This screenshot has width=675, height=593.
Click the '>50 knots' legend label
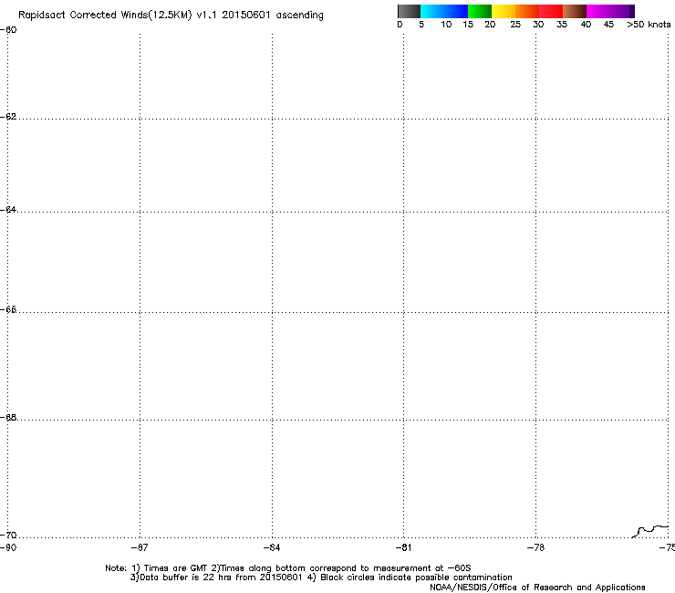click(649, 25)
